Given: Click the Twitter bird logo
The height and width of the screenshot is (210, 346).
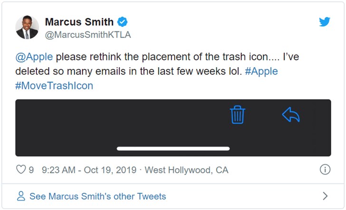Looking at the screenshot, I should (325, 22).
